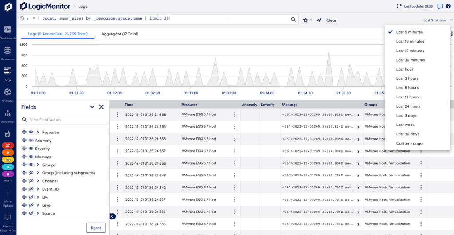Expand the Event_ID field tree

38,189
